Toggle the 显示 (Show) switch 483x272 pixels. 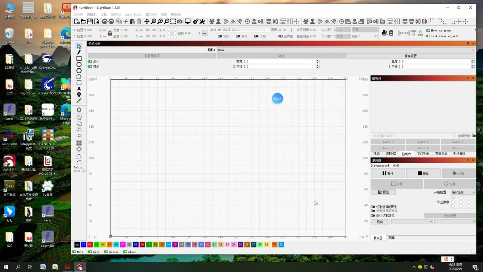[90, 66]
